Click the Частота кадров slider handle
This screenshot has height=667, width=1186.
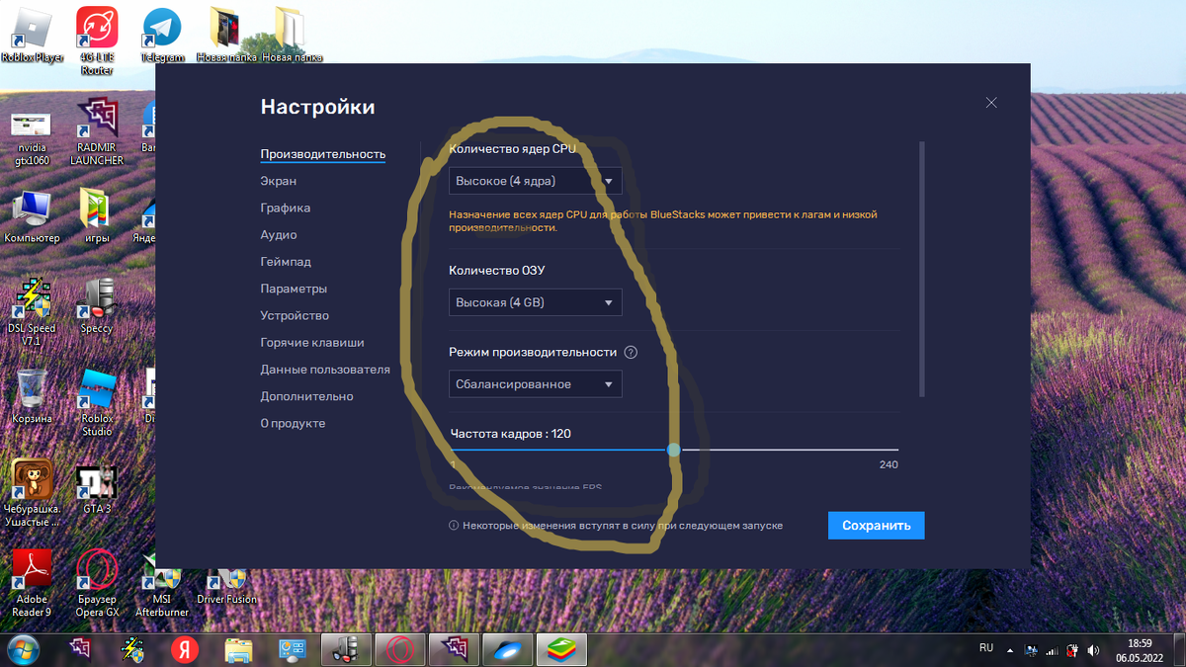tap(673, 450)
